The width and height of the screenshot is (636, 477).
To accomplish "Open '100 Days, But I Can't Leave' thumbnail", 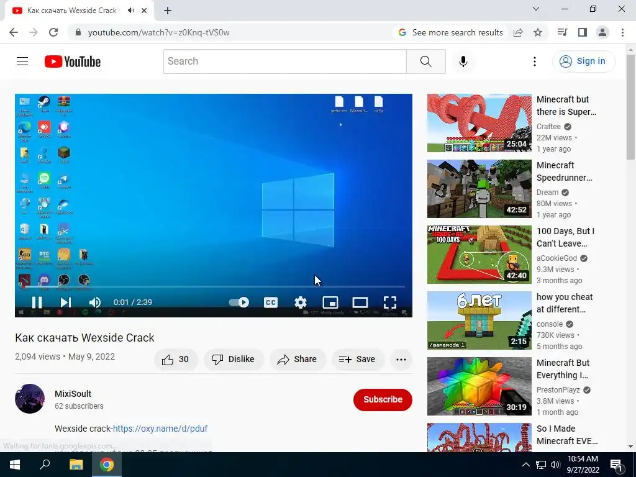I will [479, 254].
